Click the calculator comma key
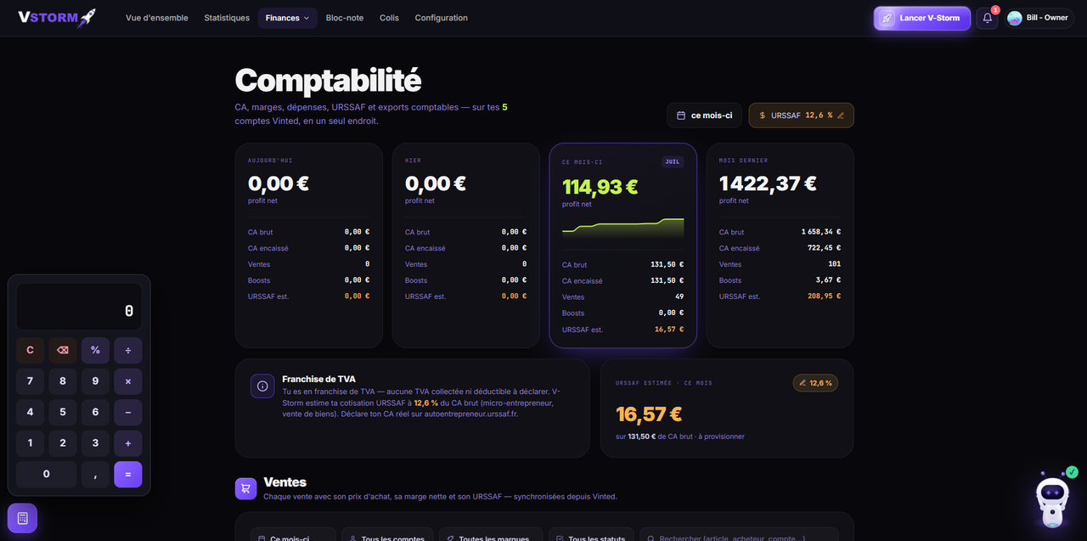 [x=95, y=474]
